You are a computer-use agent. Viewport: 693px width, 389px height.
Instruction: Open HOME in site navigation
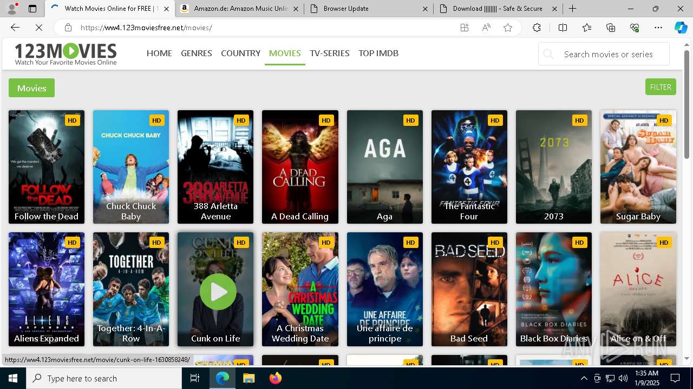click(159, 53)
